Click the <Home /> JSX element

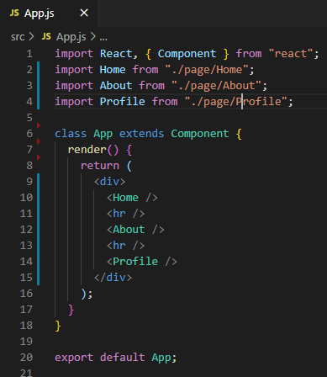click(x=132, y=198)
